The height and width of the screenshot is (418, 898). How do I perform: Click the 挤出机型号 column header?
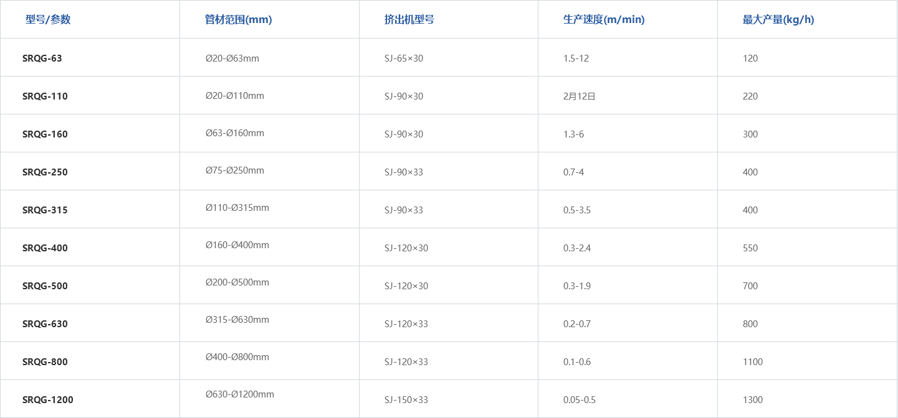tap(409, 20)
